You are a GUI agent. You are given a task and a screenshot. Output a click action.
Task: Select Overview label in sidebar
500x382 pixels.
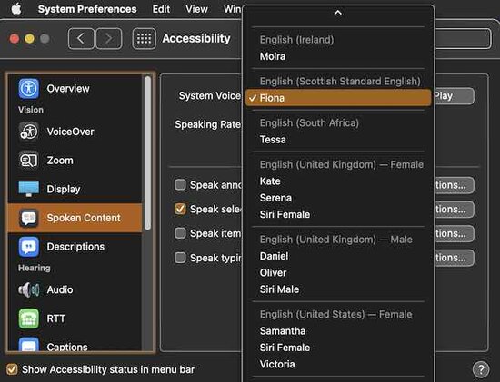pos(68,89)
